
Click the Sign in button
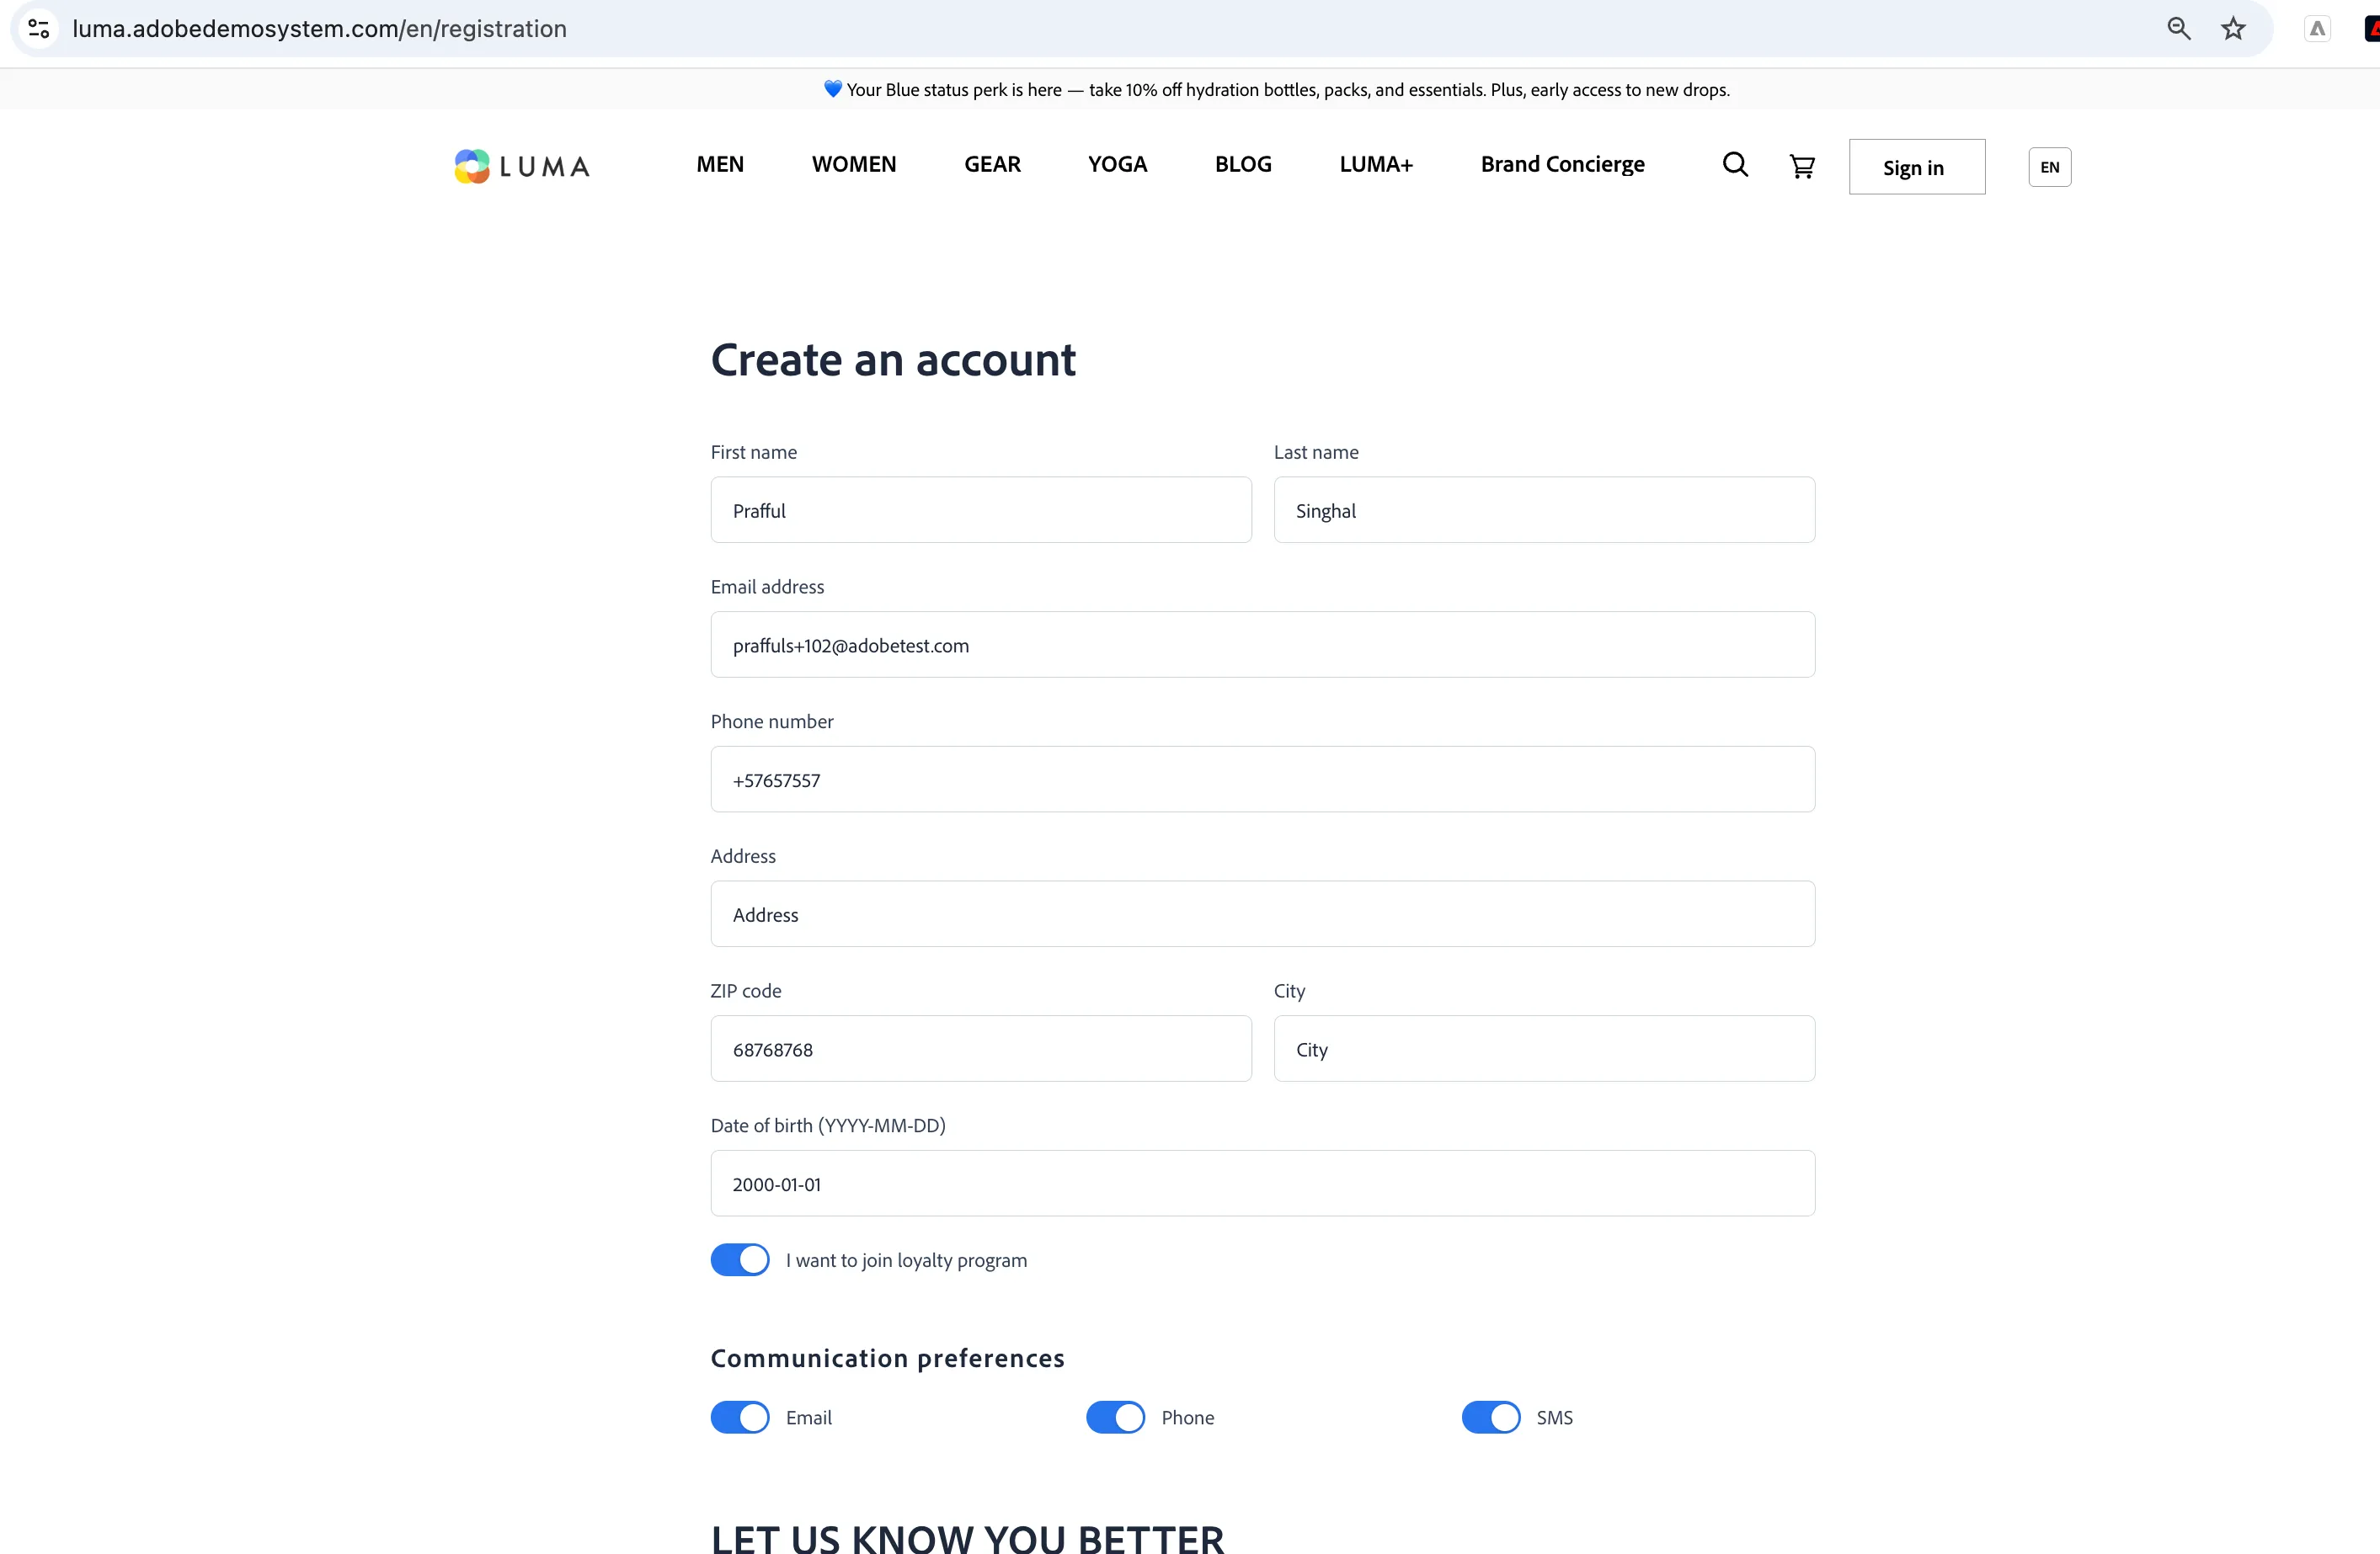click(x=1916, y=167)
